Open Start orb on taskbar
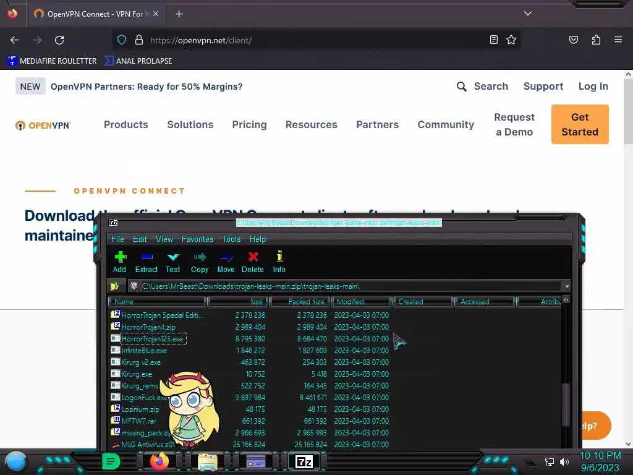This screenshot has height=475, width=633. (16, 462)
